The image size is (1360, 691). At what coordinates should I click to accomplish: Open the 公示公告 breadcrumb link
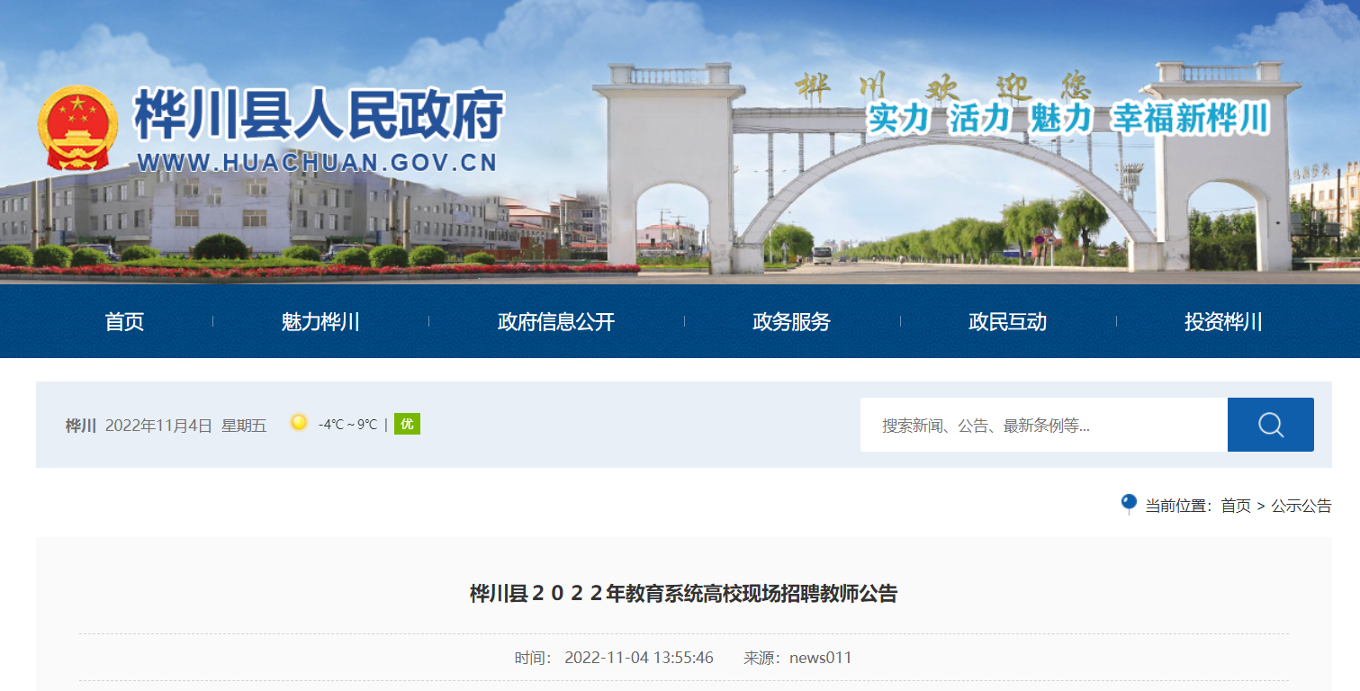click(x=1301, y=506)
